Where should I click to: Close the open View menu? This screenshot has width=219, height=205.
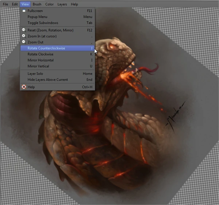25,4
